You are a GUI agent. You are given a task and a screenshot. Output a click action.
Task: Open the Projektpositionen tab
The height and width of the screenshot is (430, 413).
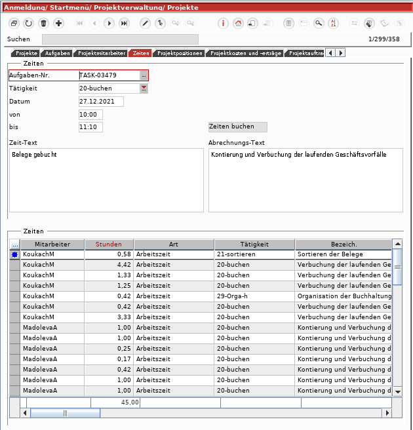[x=179, y=53]
